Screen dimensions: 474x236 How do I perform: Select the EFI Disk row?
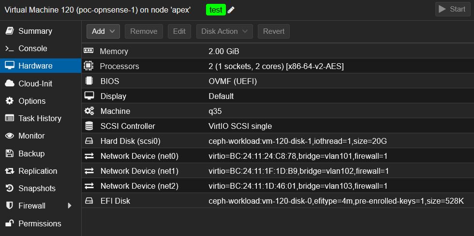click(277, 201)
